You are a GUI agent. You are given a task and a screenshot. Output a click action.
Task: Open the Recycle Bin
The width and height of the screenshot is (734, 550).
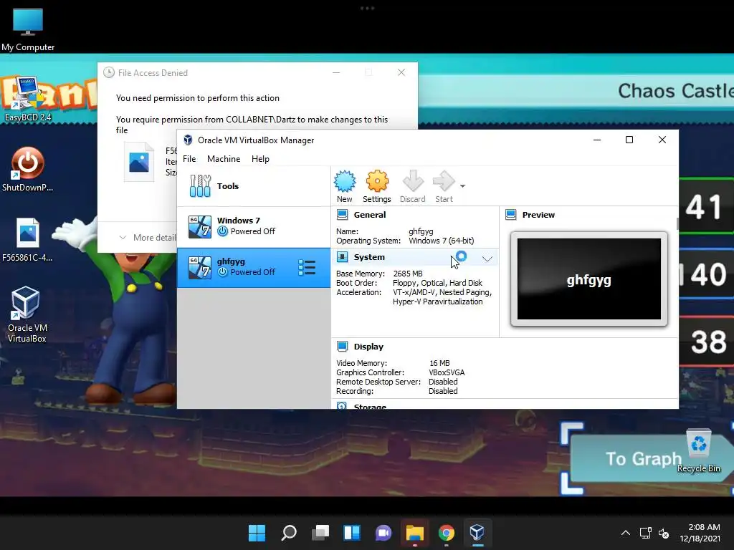click(x=698, y=451)
